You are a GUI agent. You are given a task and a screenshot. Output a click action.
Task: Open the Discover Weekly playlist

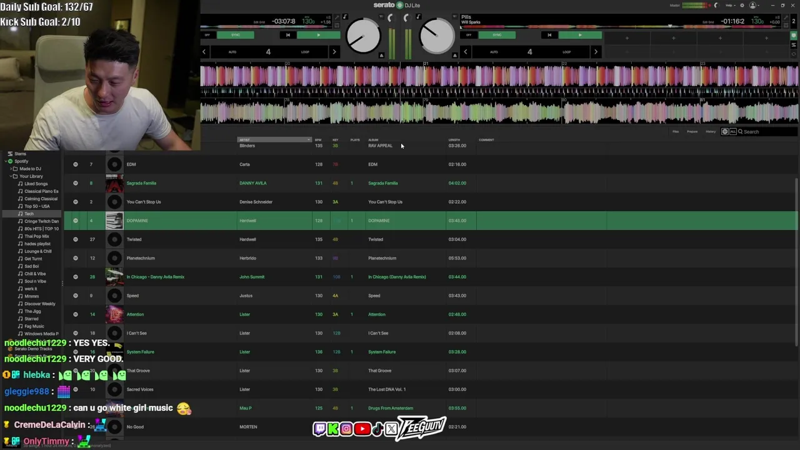39,304
